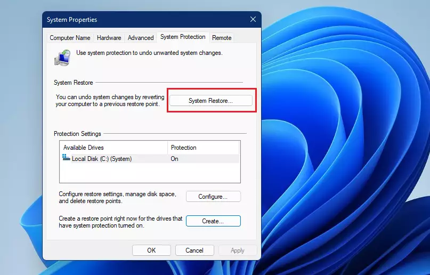Open the Configure... restore settings button

pyautogui.click(x=213, y=197)
